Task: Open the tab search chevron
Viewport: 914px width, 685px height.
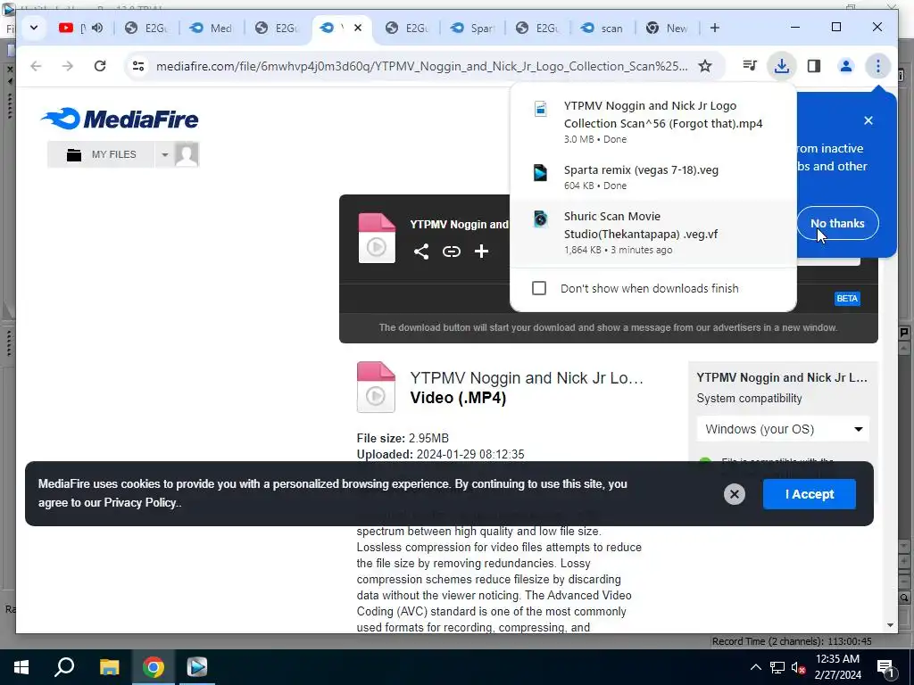Action: 34,28
